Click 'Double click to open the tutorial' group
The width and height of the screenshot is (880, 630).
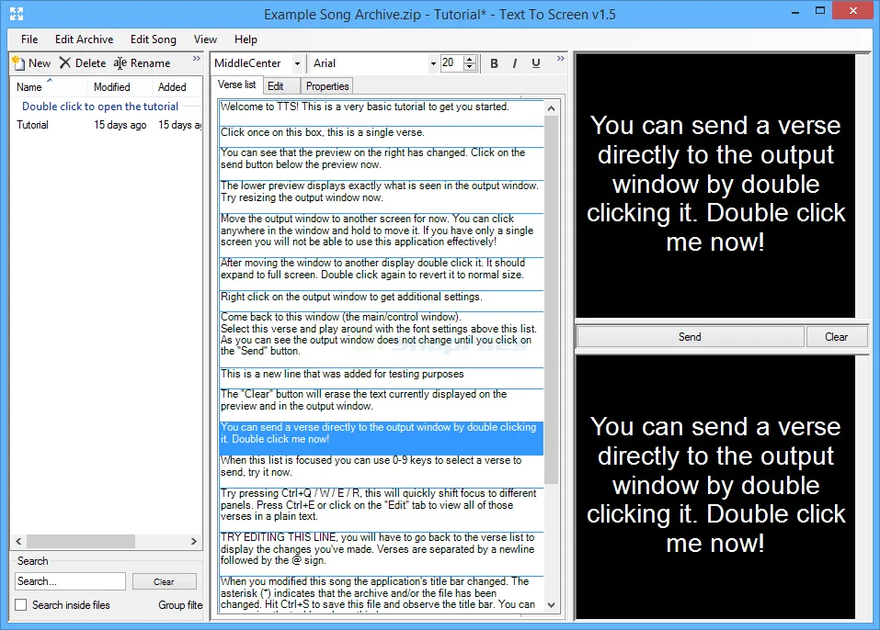[x=100, y=106]
